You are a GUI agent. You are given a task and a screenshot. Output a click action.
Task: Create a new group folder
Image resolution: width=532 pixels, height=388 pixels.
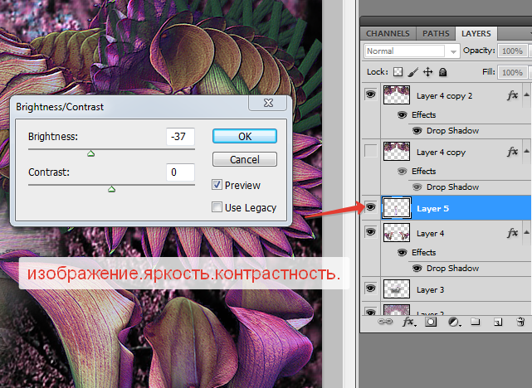476,322
